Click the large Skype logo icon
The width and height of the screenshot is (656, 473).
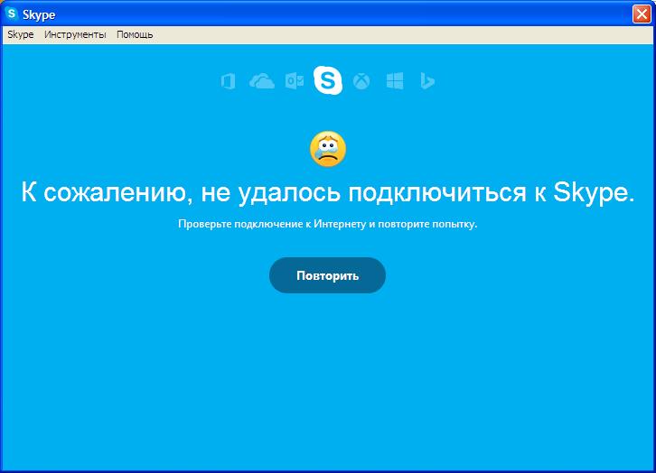[328, 79]
